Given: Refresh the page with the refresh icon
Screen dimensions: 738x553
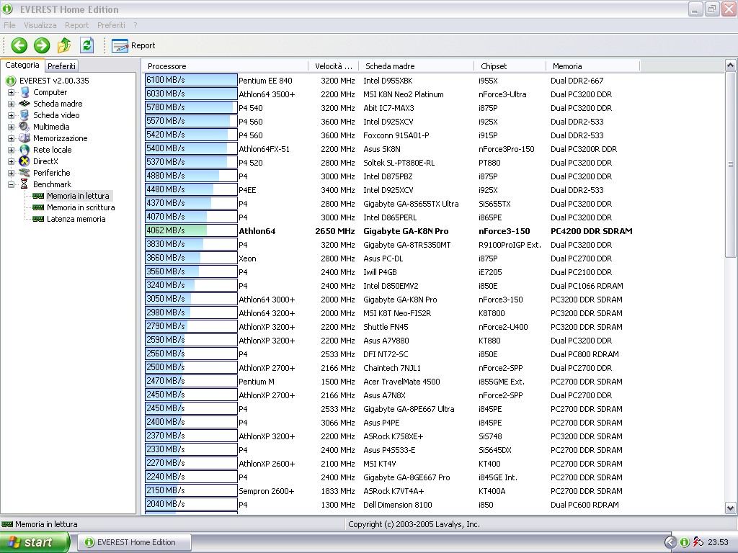Looking at the screenshot, I should point(86,45).
